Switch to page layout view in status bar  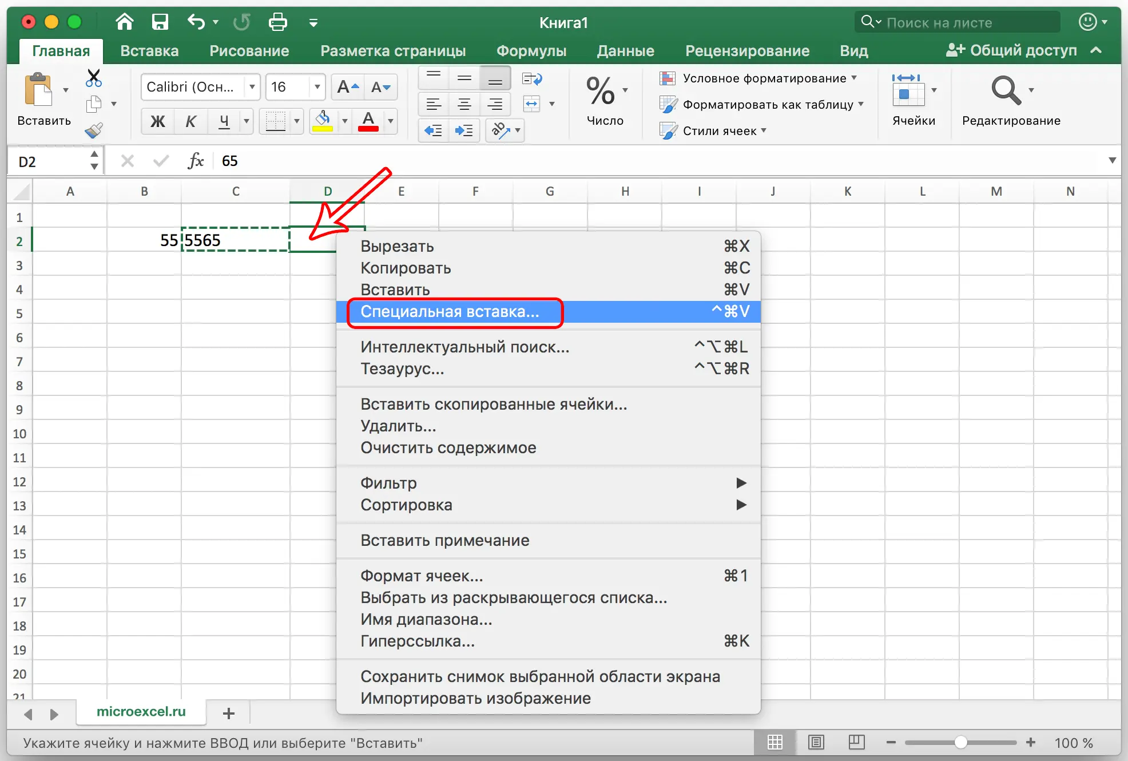point(816,743)
